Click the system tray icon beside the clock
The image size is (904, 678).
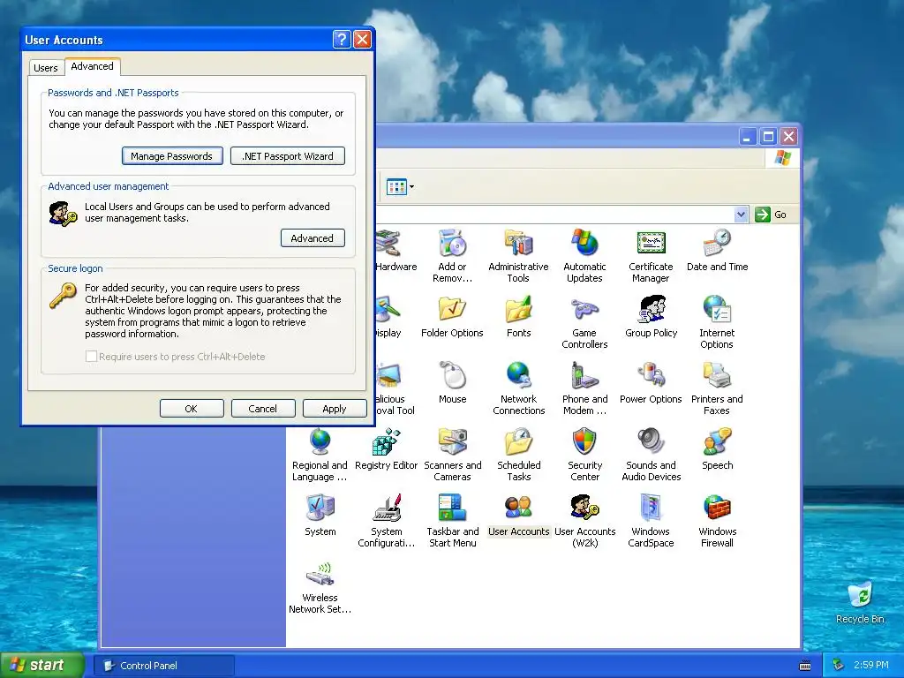[839, 665]
